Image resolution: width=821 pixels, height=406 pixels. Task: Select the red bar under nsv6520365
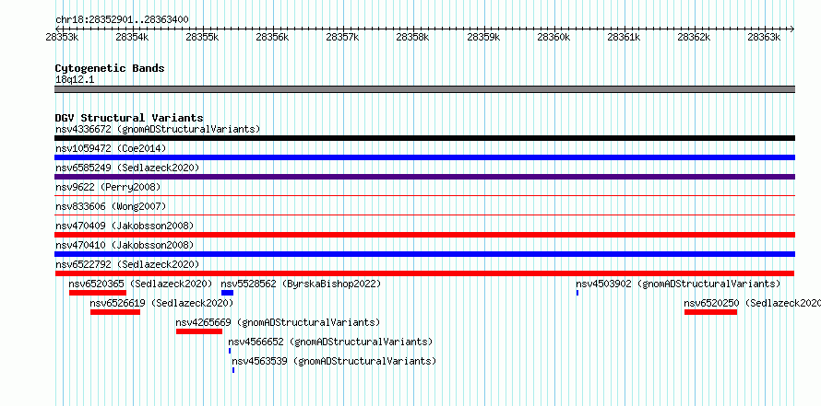click(x=98, y=293)
